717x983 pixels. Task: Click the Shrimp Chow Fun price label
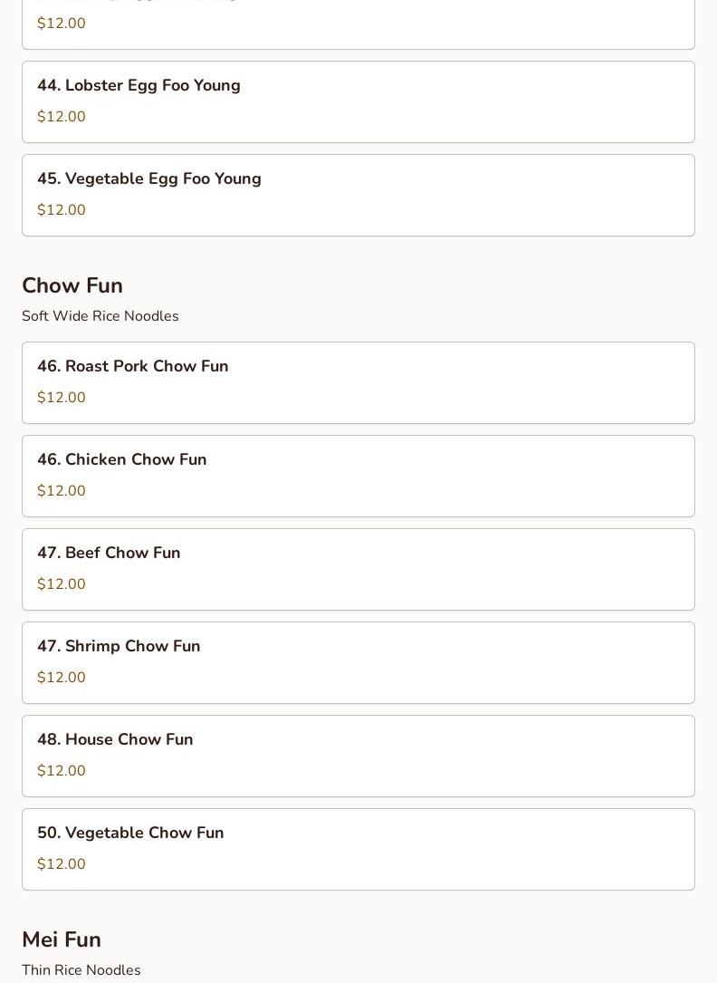tap(62, 678)
